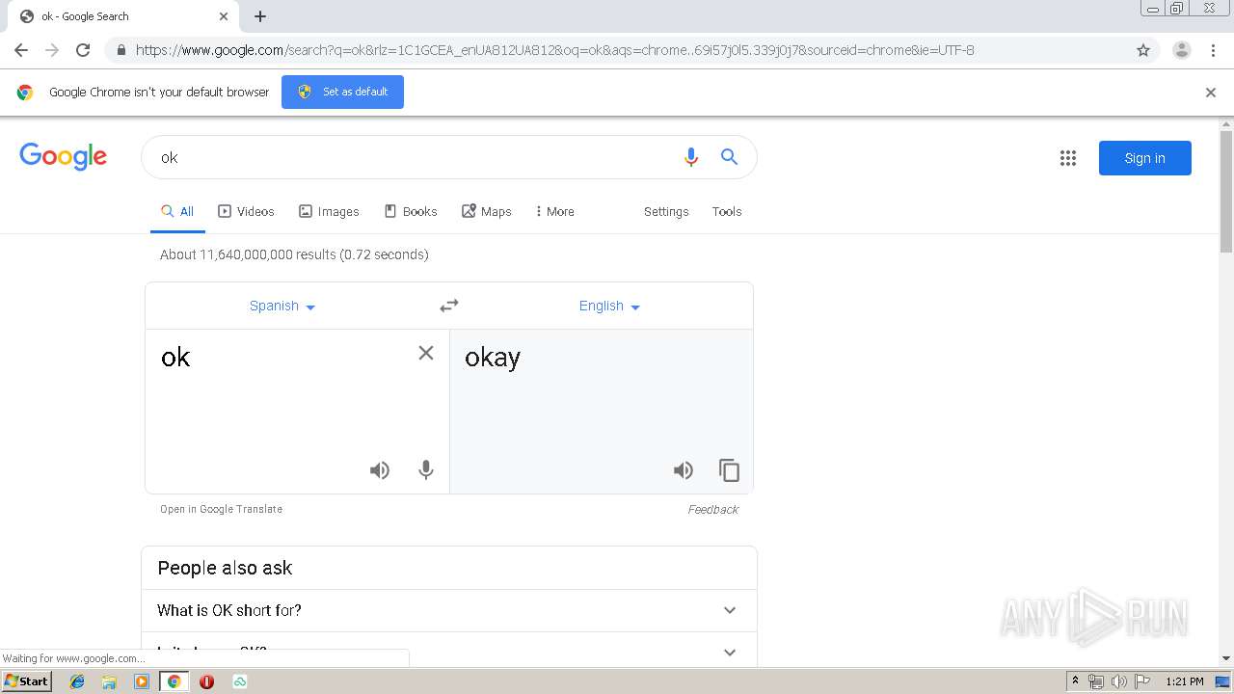Bookmark this page with the star icon
Image resolution: width=1234 pixels, height=694 pixels.
[1143, 50]
